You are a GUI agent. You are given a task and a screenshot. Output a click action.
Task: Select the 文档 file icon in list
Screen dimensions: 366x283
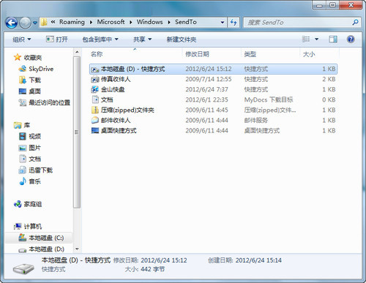point(95,99)
